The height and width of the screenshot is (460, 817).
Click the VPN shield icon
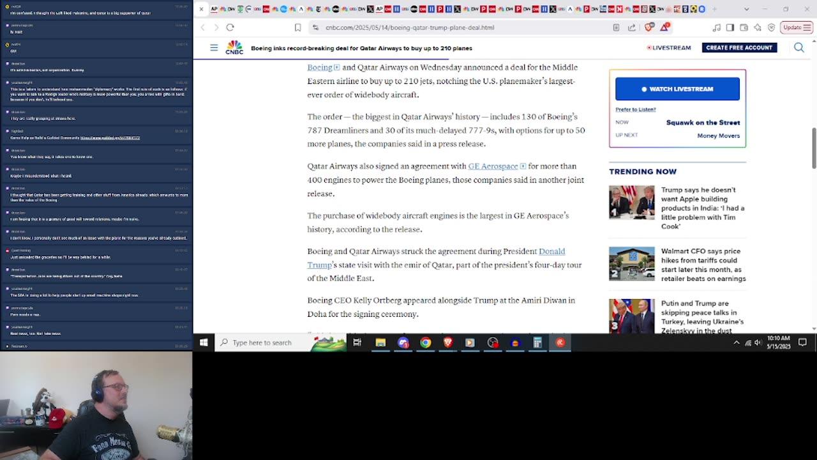pyautogui.click(x=771, y=27)
